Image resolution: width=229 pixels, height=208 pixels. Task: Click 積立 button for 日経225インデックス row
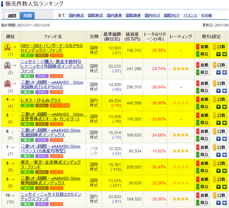(203, 202)
